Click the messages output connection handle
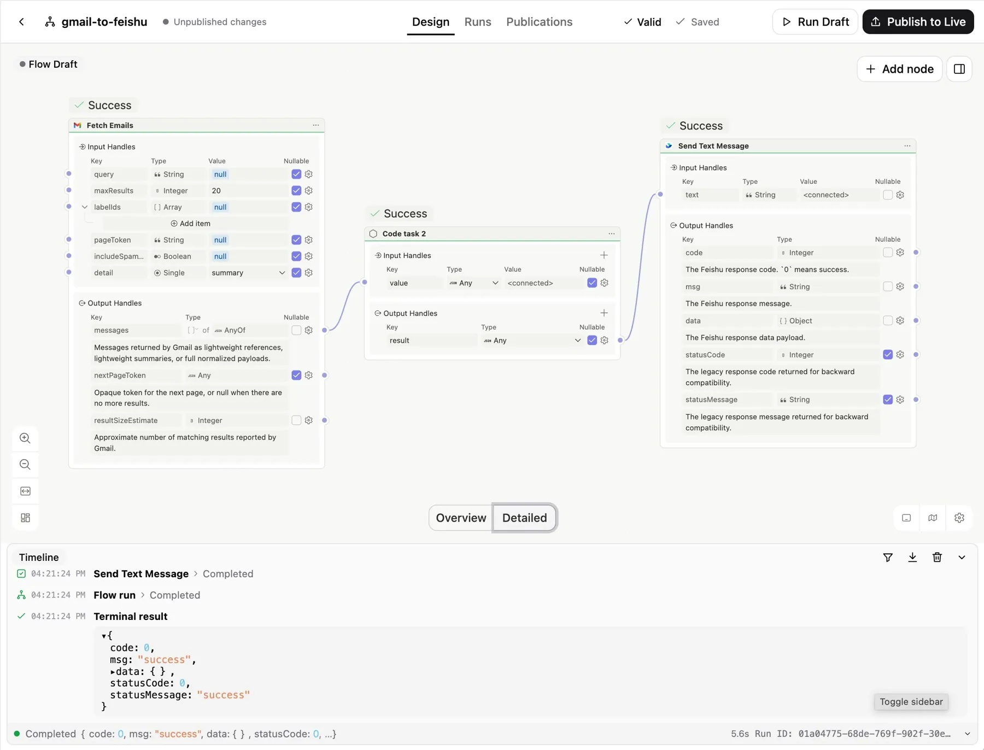The image size is (984, 750). 325,330
